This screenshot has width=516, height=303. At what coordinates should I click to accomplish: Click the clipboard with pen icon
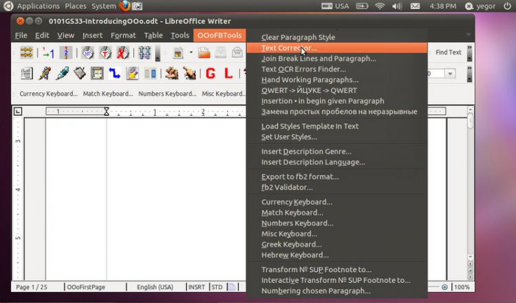click(80, 74)
